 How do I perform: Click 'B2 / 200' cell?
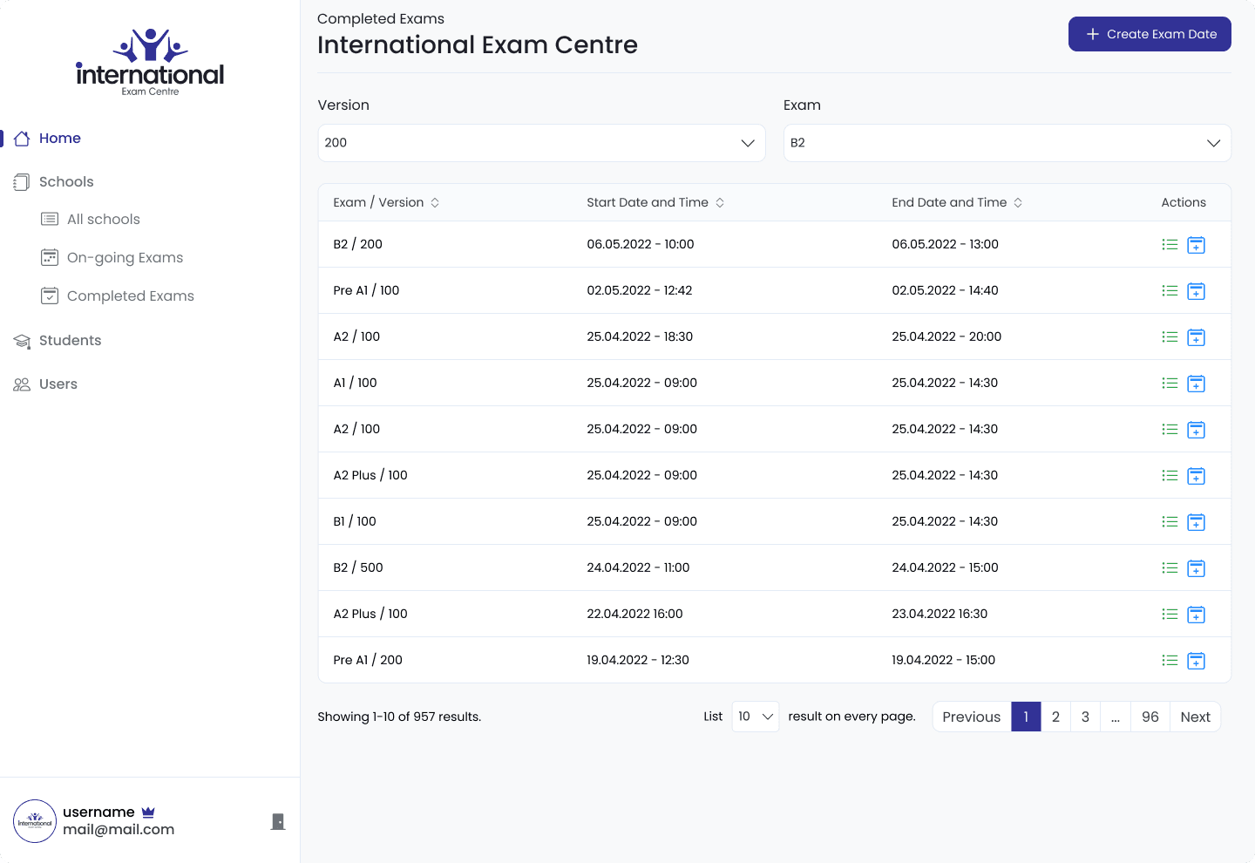pos(357,244)
